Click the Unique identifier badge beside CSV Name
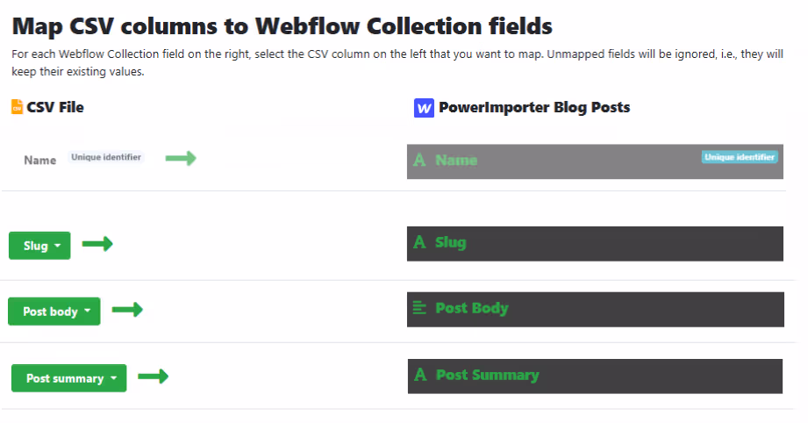This screenshot has height=423, width=808. click(106, 157)
